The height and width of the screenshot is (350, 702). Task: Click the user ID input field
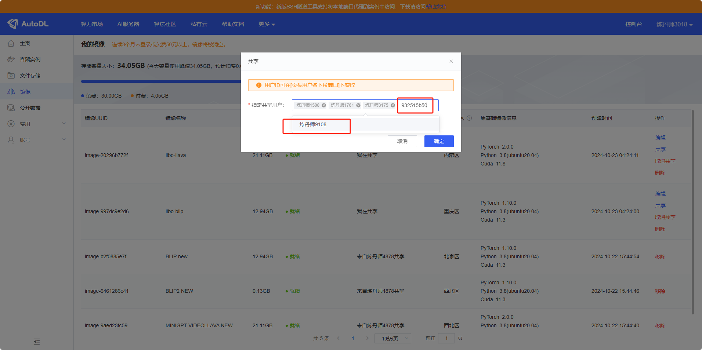417,105
